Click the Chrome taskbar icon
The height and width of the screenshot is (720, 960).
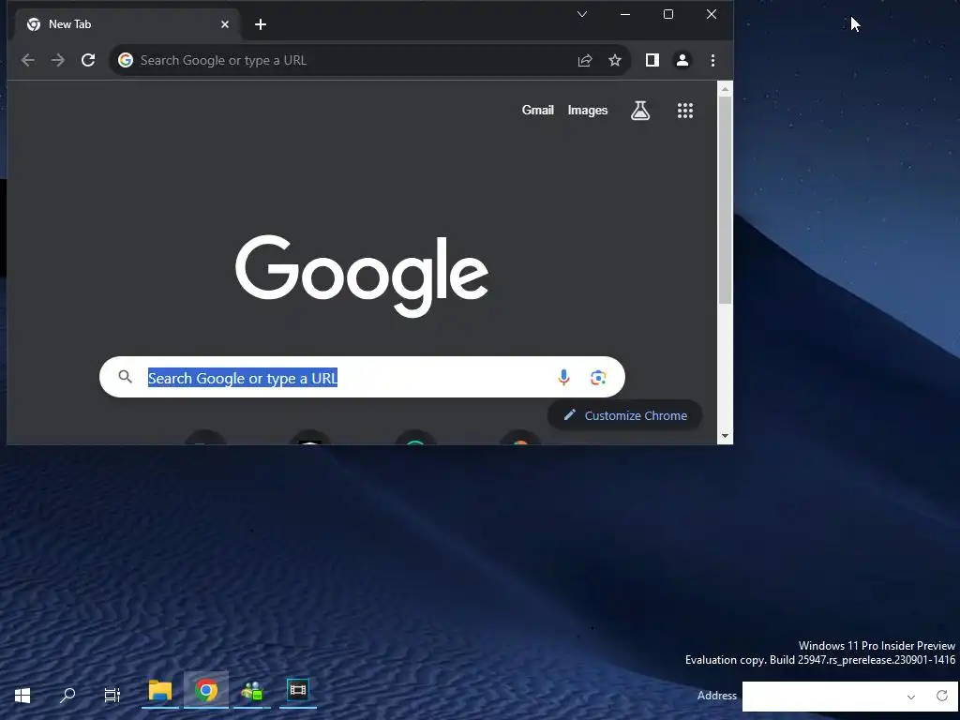click(x=206, y=691)
